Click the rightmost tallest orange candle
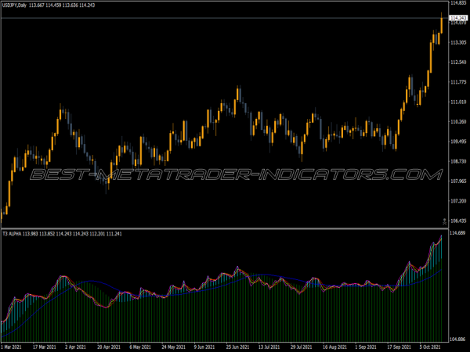 [x=442, y=23]
